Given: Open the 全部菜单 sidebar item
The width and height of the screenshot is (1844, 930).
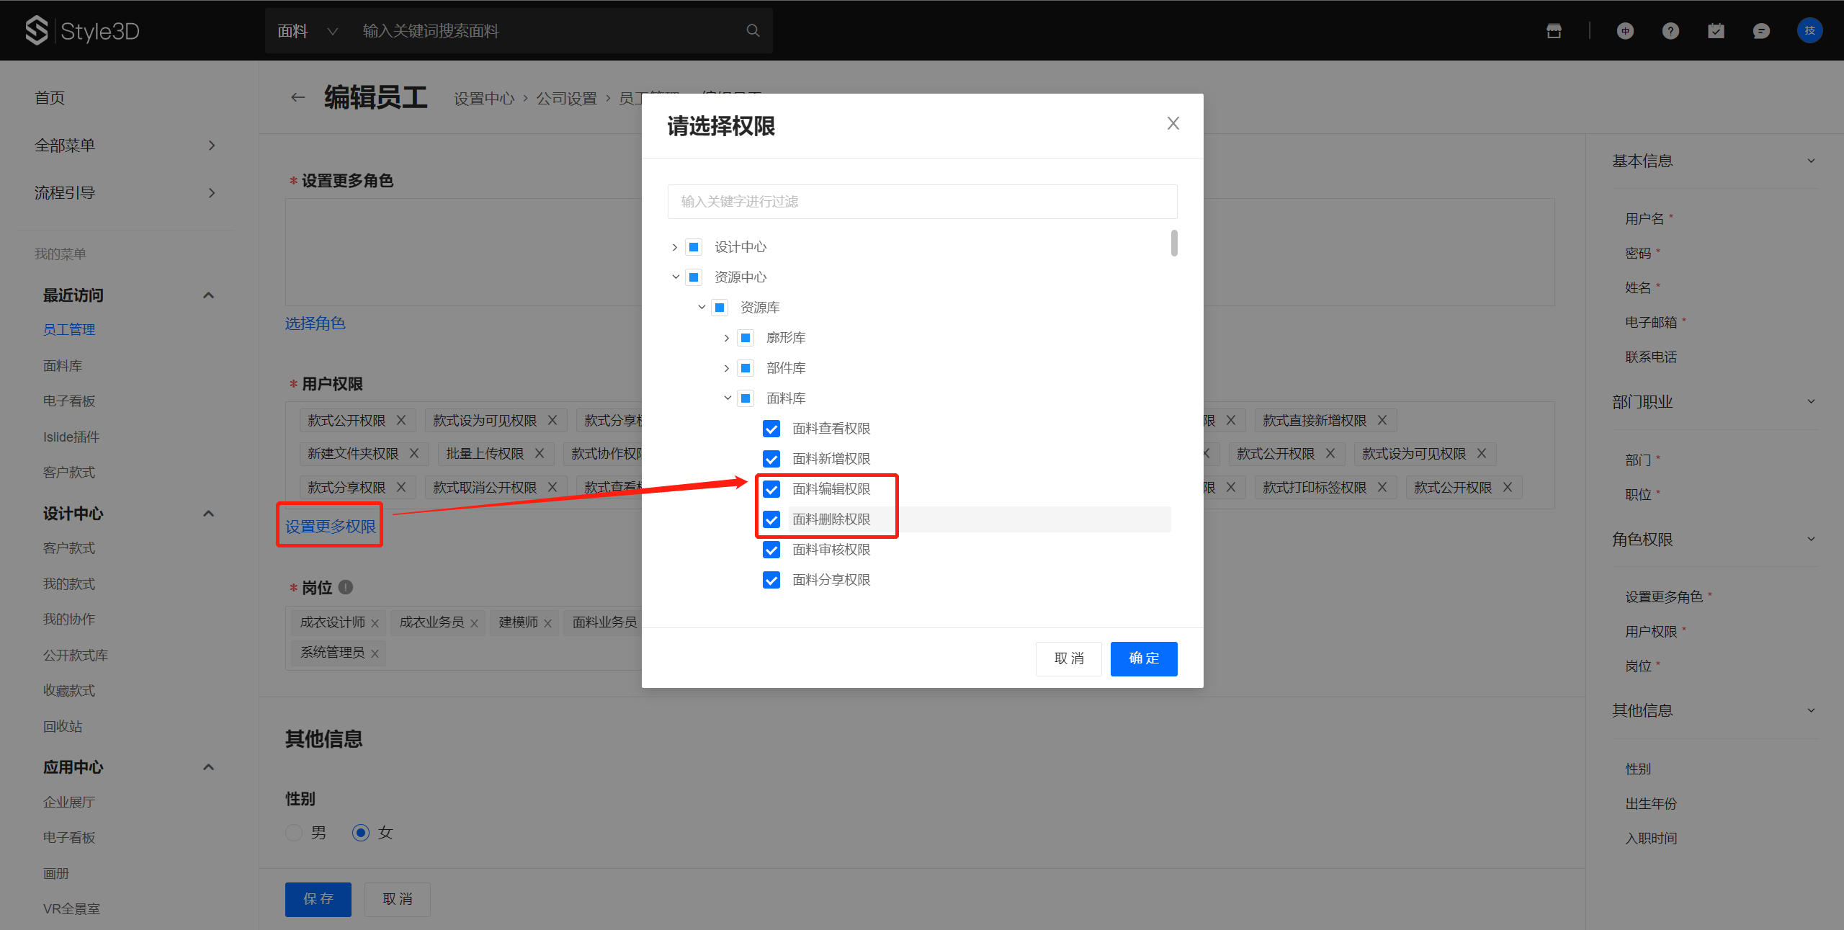Looking at the screenshot, I should coord(125,145).
